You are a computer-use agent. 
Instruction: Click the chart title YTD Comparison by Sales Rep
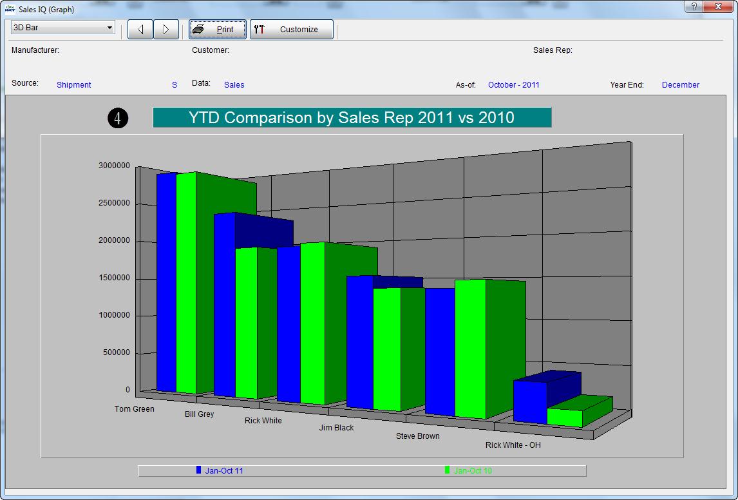coord(352,117)
